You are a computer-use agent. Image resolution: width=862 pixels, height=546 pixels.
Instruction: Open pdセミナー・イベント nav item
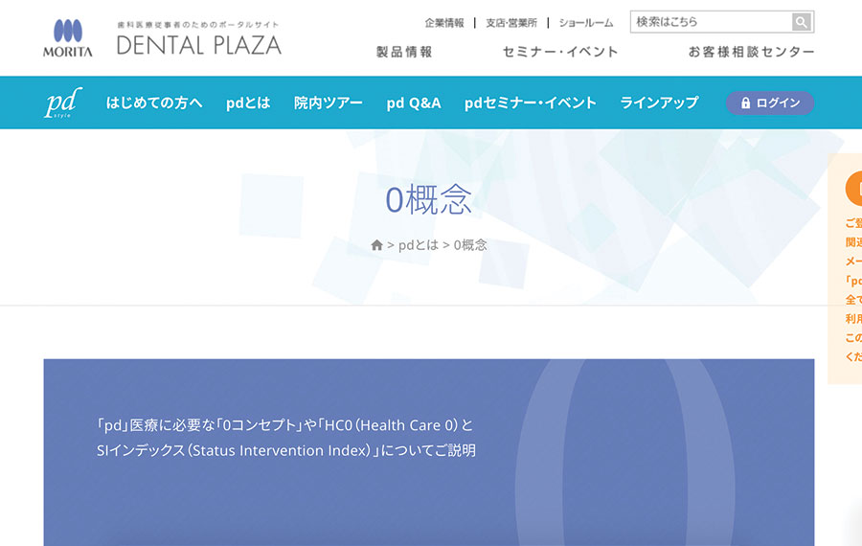point(530,102)
